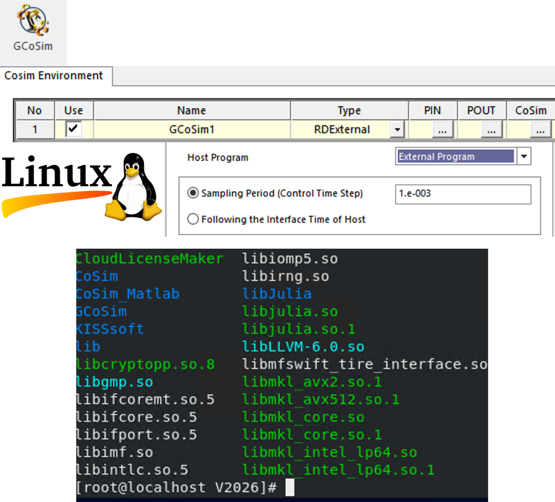The height and width of the screenshot is (502, 555).
Task: Click the Name column header
Action: click(x=192, y=110)
